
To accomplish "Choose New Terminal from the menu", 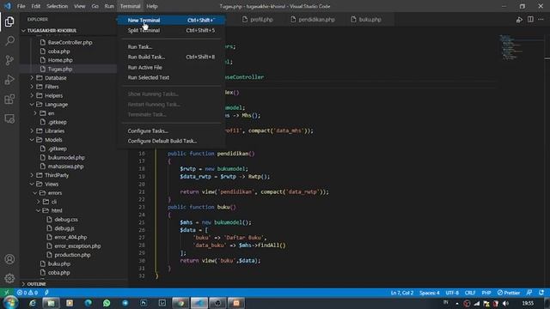I will click(x=171, y=21).
